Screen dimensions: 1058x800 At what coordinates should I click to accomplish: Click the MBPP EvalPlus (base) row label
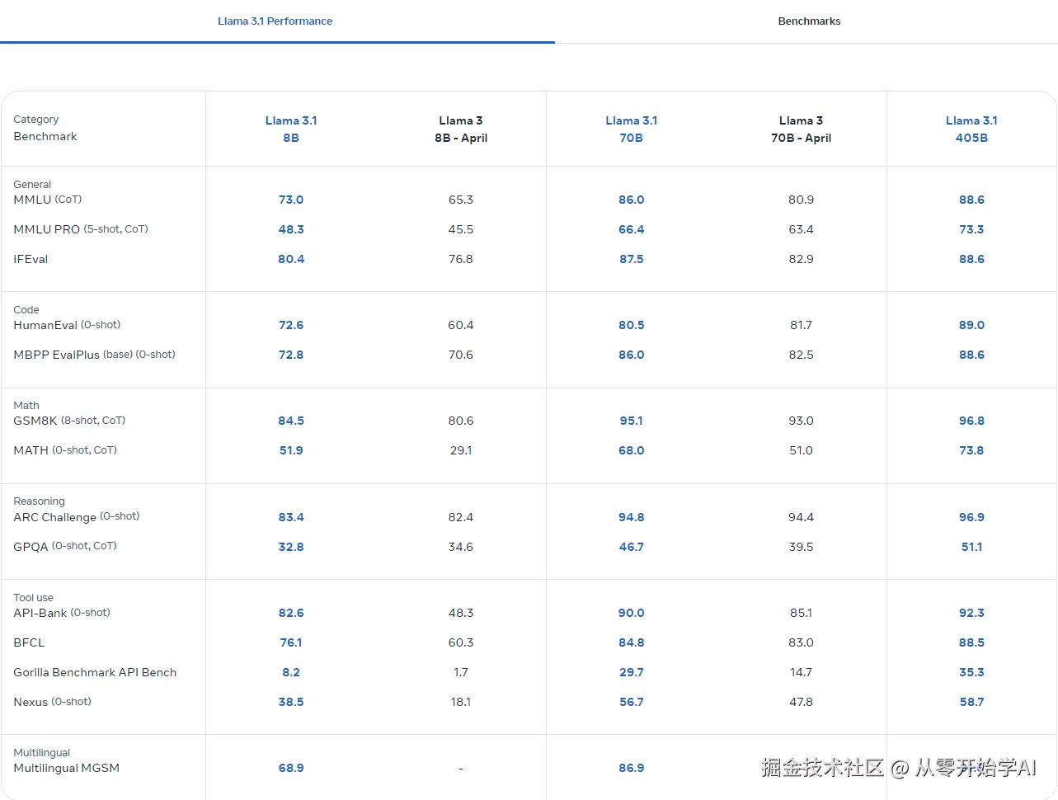tap(94, 355)
